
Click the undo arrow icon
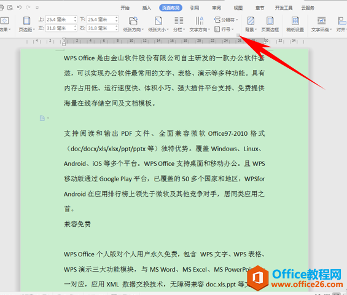click(20, 8)
